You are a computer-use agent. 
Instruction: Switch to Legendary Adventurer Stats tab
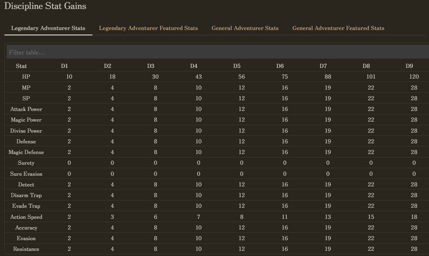coord(48,28)
